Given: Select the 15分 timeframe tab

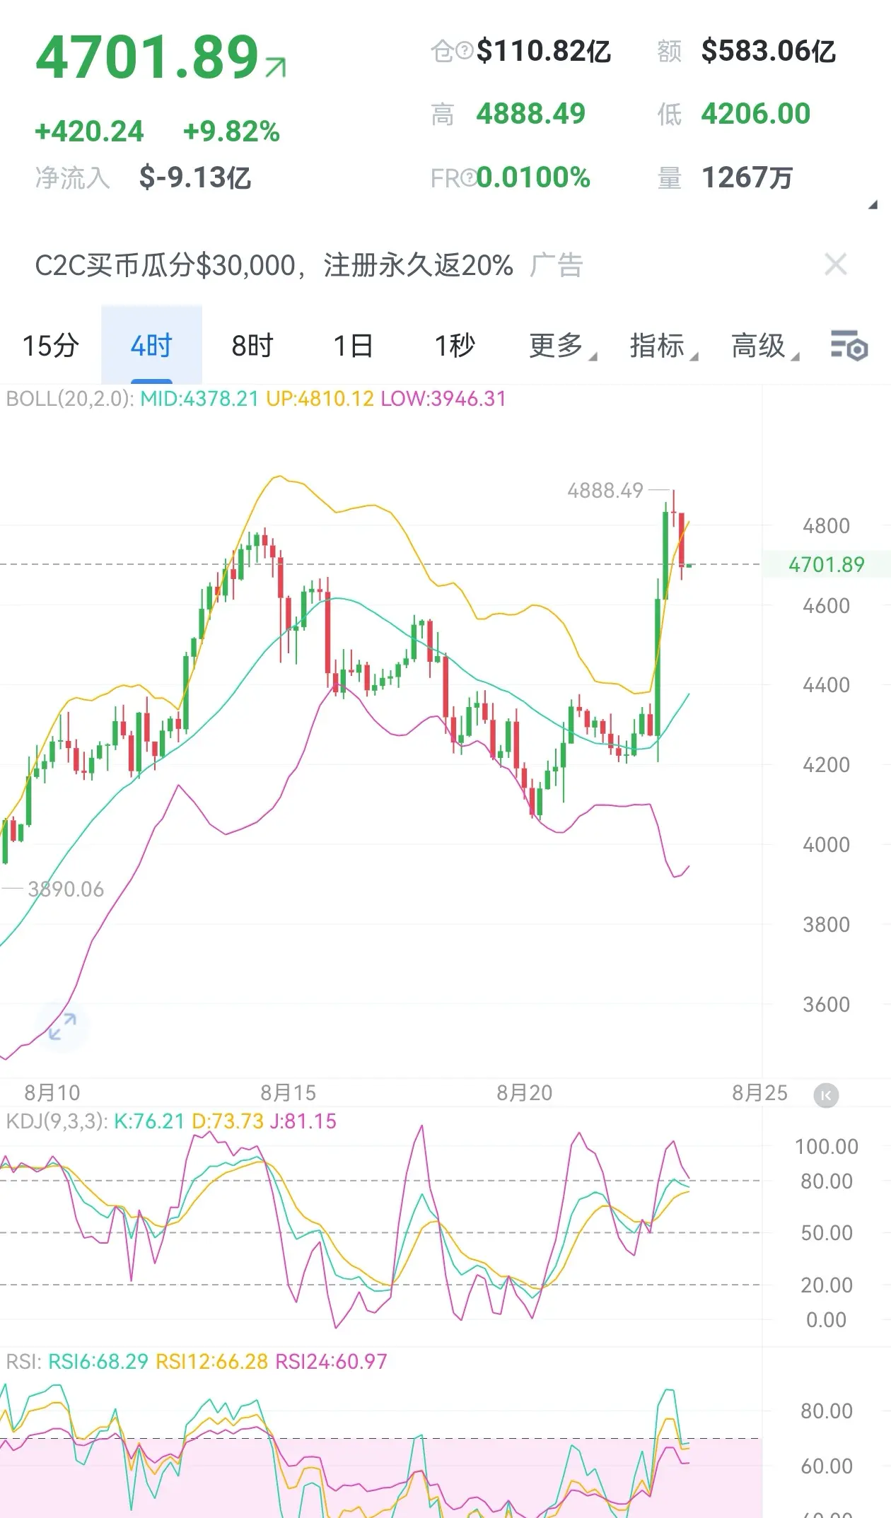Looking at the screenshot, I should click(x=50, y=346).
